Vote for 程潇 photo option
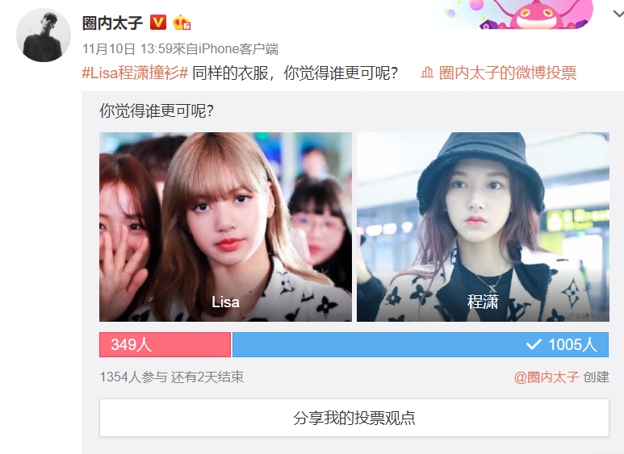 click(x=483, y=227)
